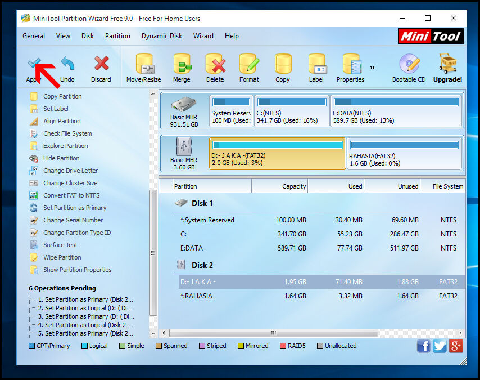Run Check File System
This screenshot has width=480, height=380.
click(67, 133)
